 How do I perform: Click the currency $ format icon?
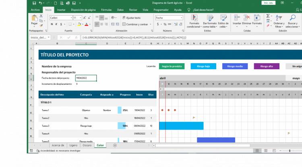point(158,24)
